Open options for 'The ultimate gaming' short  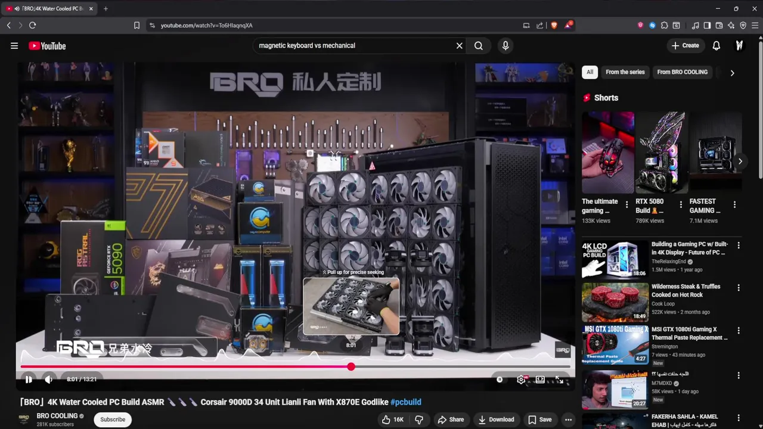click(626, 204)
